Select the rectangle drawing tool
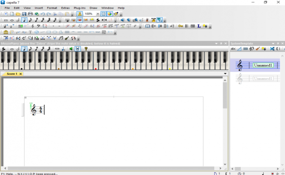This screenshot has width=285, height=175. click(x=49, y=32)
